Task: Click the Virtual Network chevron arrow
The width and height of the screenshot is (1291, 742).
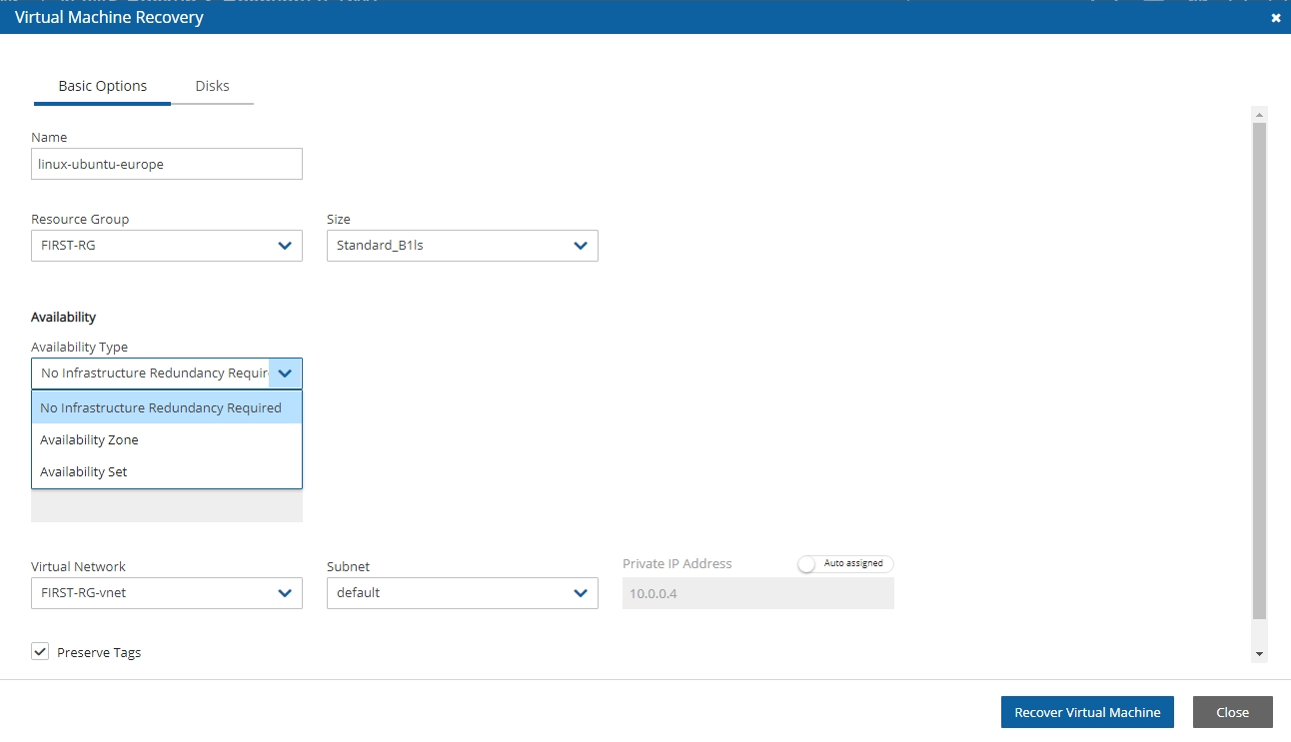Action: [285, 593]
